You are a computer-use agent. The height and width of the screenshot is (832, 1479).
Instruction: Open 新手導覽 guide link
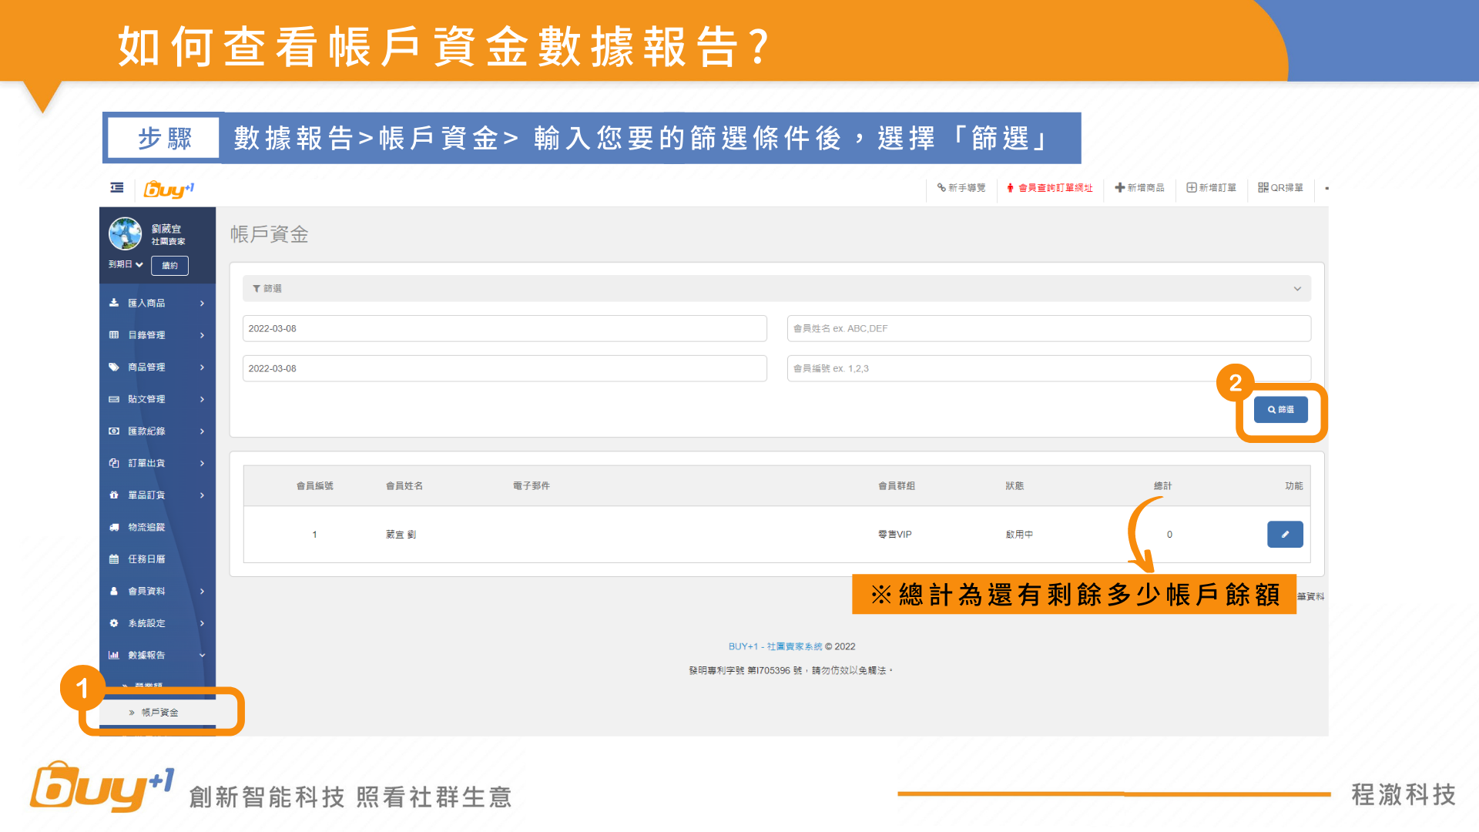(x=961, y=188)
